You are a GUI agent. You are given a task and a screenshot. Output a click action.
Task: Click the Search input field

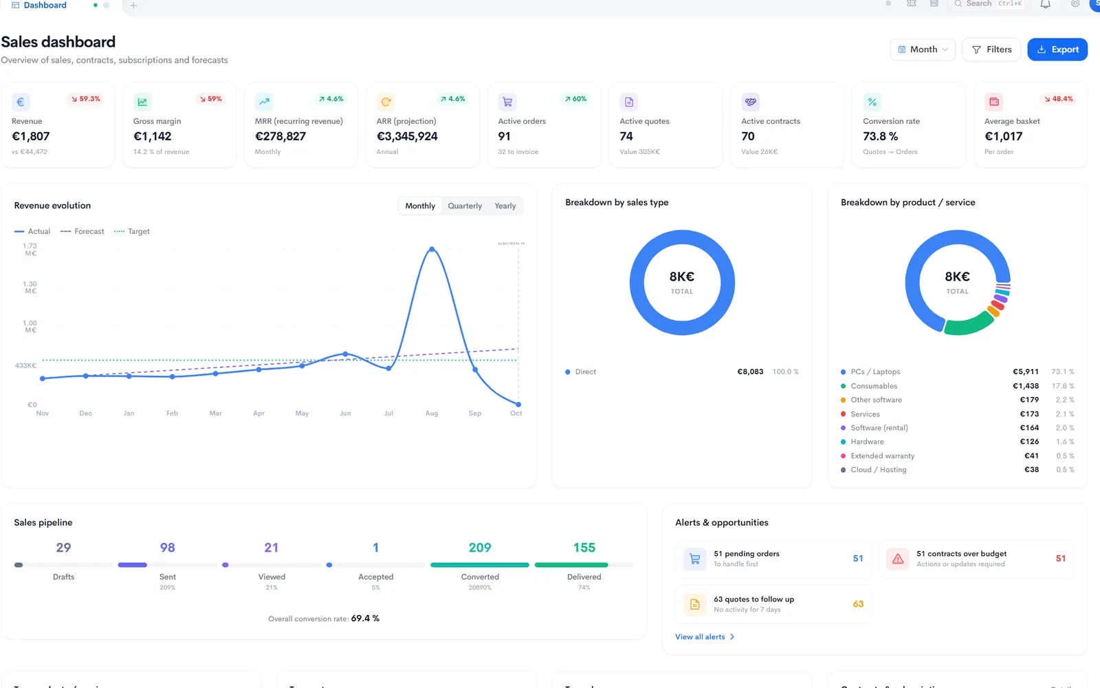point(987,4)
